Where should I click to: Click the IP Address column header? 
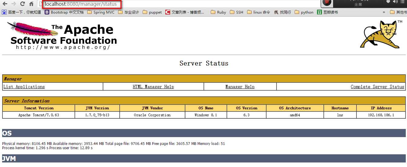[x=381, y=108]
